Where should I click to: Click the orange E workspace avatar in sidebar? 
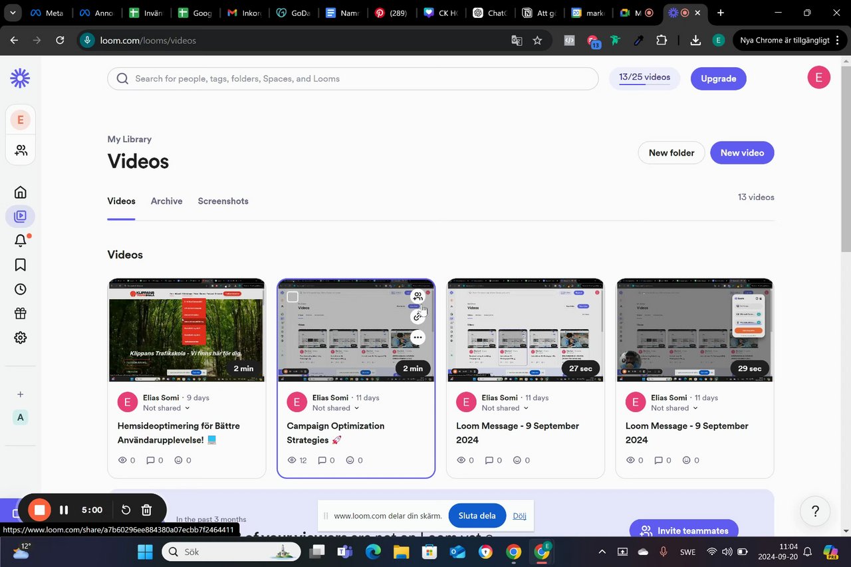pos(20,120)
